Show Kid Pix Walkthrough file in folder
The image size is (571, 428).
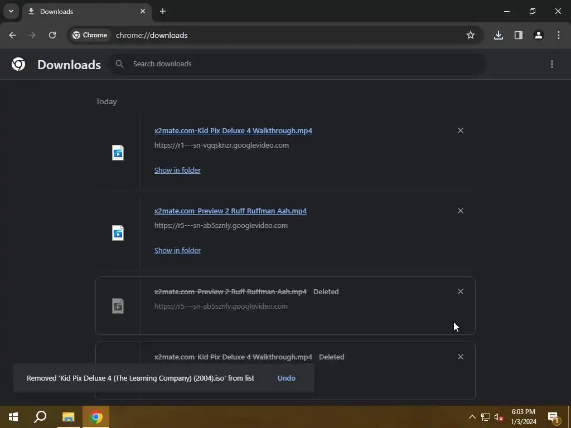point(177,171)
